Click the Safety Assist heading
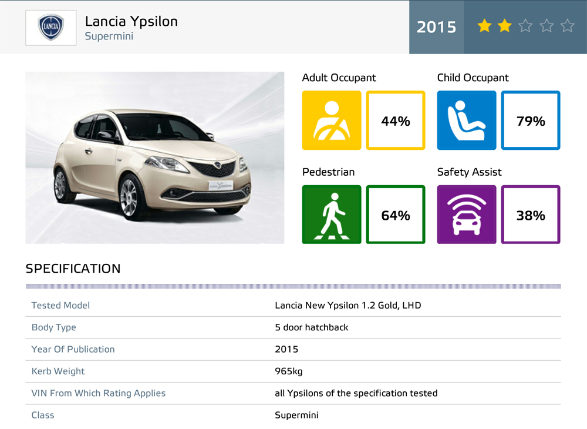 (469, 172)
